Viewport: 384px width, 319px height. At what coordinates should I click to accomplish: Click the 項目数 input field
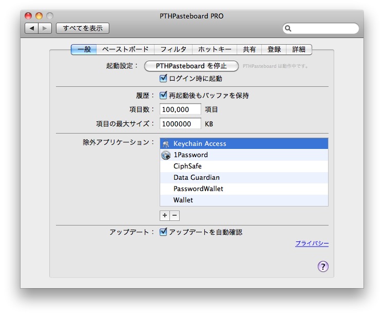[x=180, y=109]
